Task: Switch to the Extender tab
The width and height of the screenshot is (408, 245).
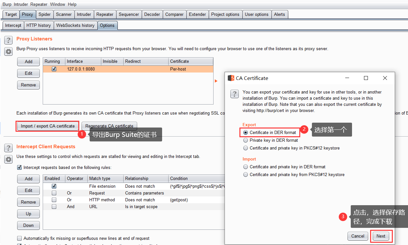Action: click(197, 14)
